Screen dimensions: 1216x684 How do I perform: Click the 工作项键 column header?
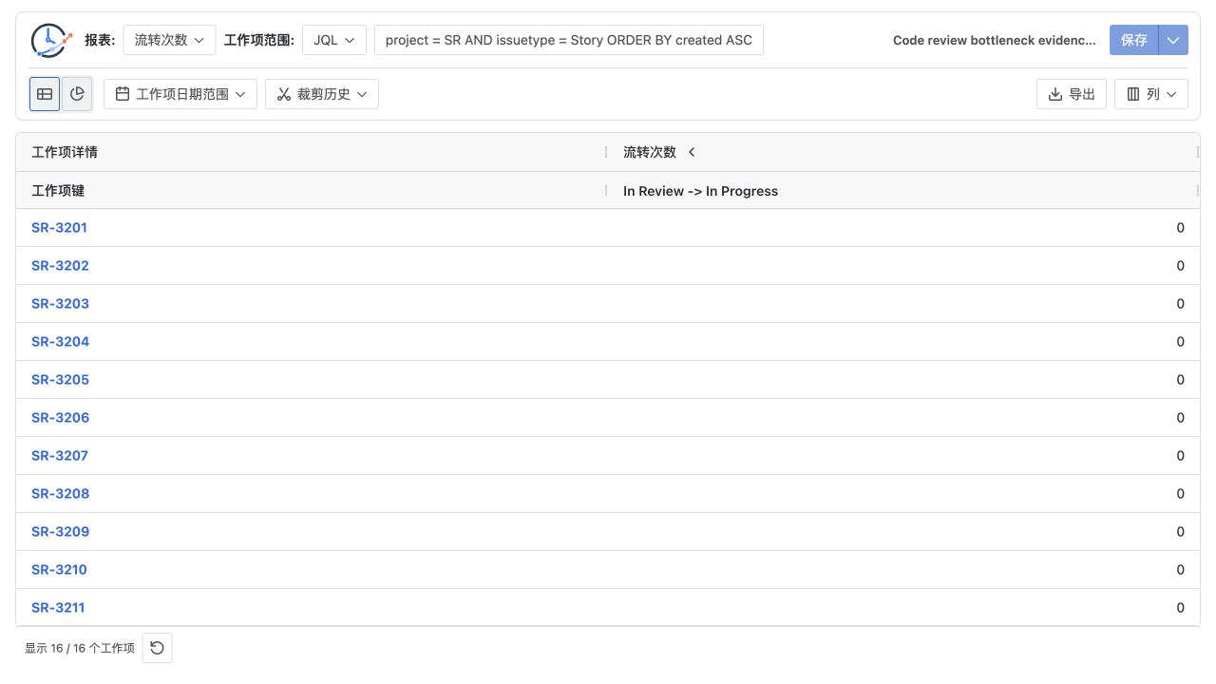[x=58, y=191]
